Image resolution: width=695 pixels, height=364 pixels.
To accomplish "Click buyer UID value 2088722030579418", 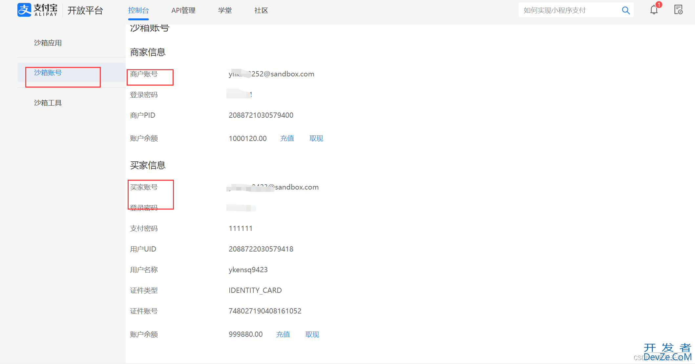I will (261, 249).
